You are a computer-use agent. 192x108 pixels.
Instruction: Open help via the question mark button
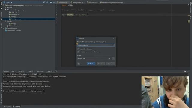point(79,64)
